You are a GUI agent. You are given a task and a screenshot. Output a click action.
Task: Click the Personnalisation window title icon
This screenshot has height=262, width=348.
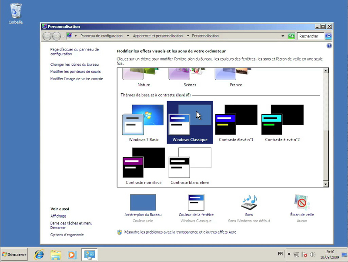coord(44,27)
